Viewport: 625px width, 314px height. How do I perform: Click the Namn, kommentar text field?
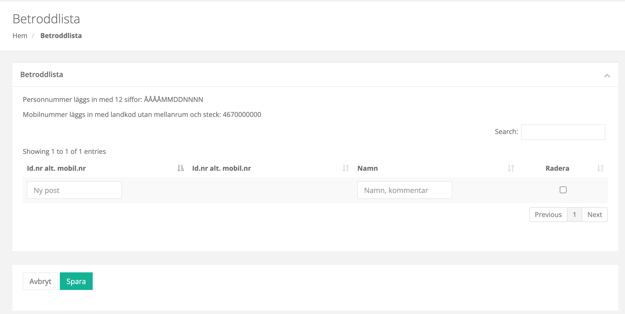pos(404,190)
